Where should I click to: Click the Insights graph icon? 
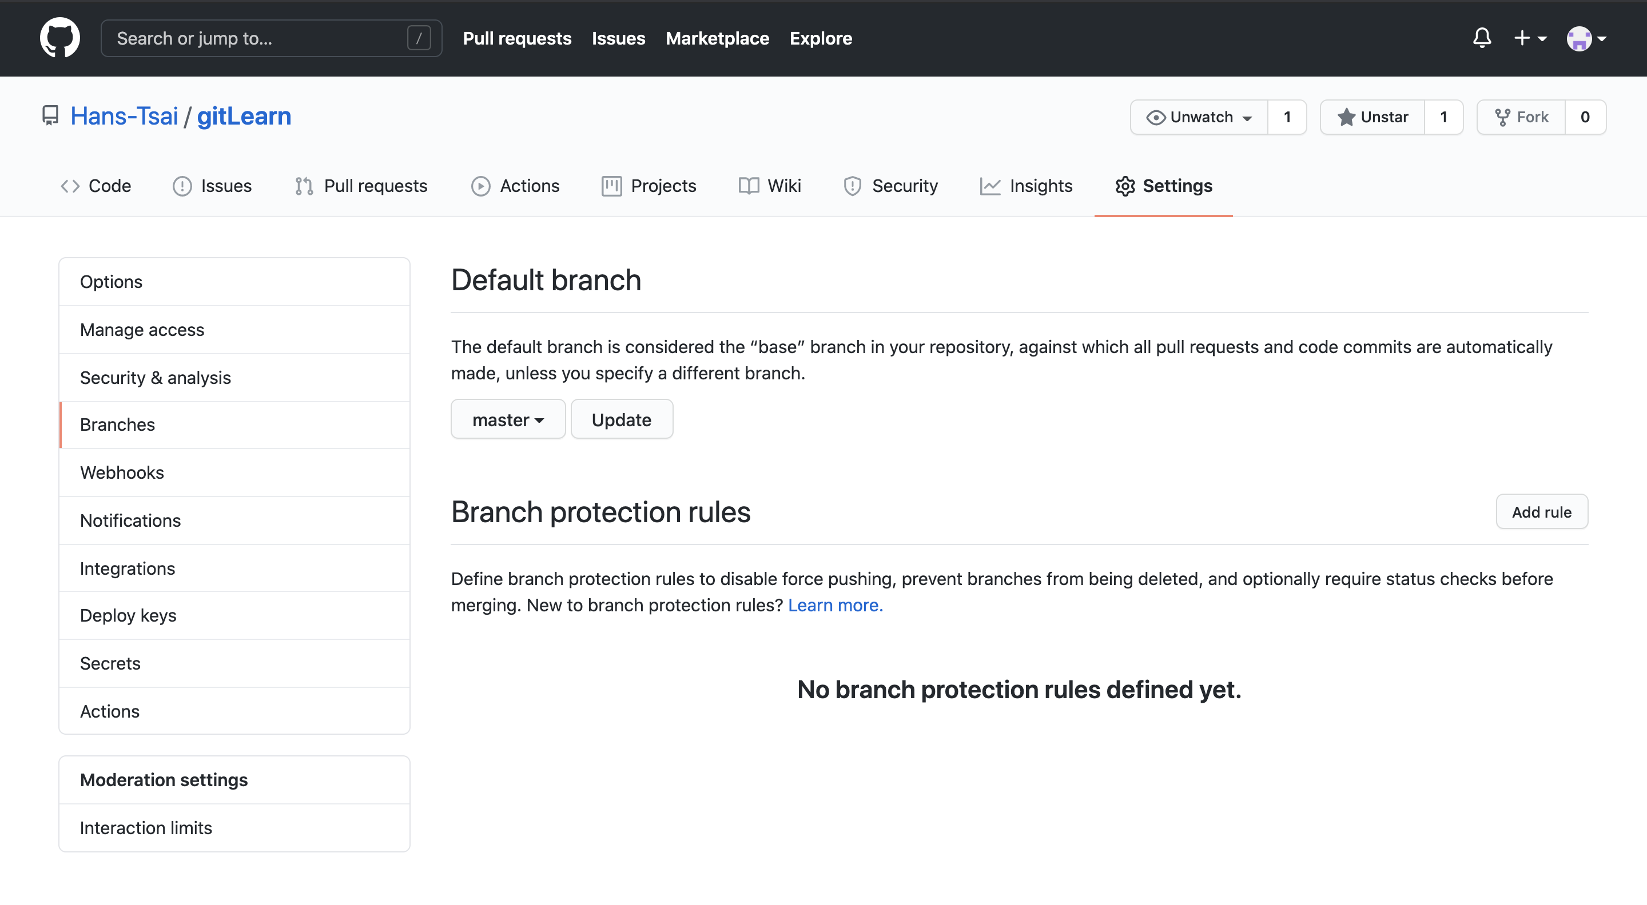pyautogui.click(x=990, y=186)
